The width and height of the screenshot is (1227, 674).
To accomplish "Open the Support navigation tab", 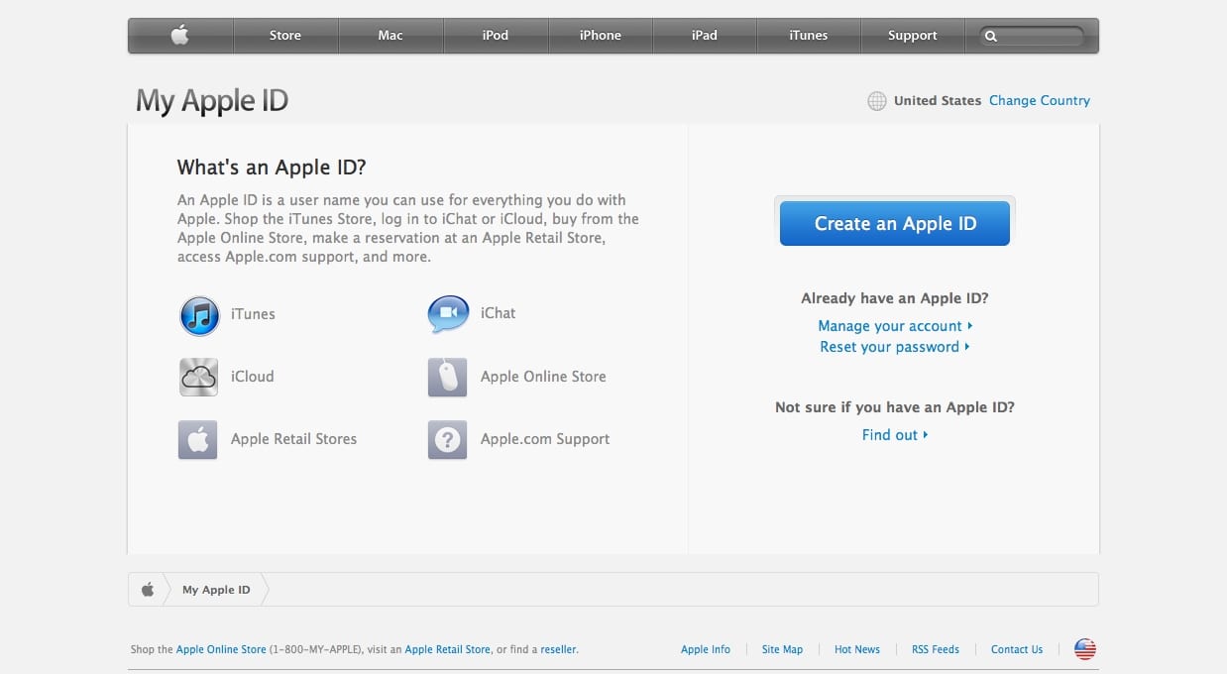I will coord(913,36).
